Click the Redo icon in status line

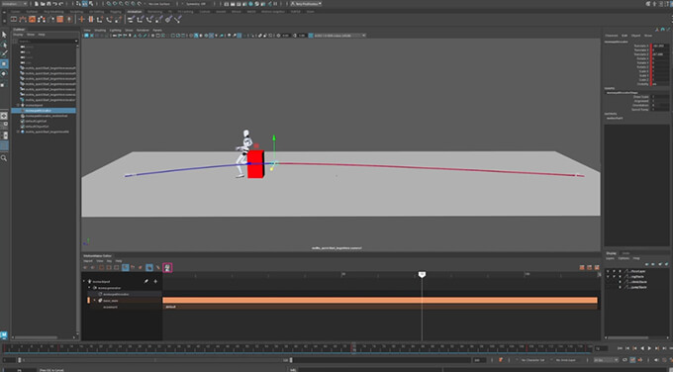60,4
